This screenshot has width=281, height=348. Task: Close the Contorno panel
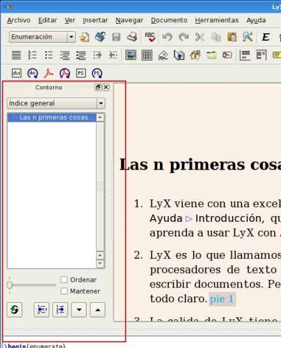[x=106, y=87]
